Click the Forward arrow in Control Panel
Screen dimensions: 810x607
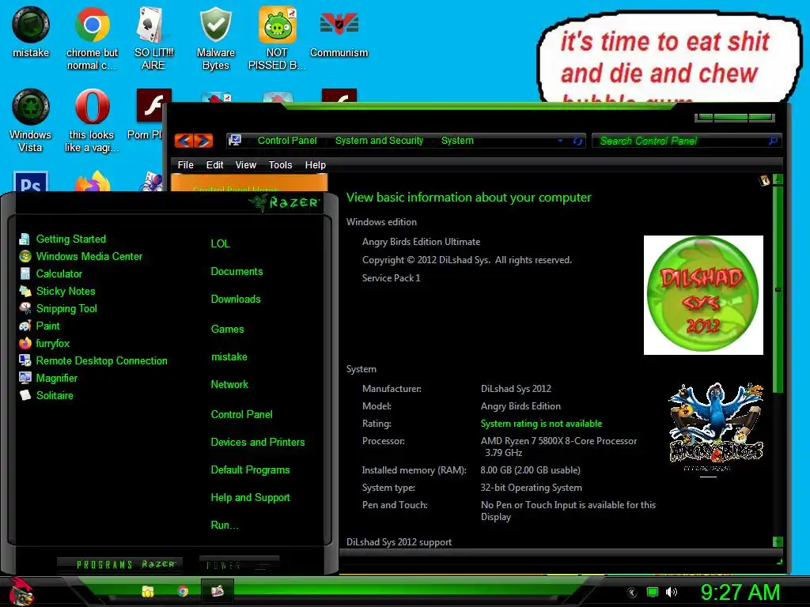(x=203, y=141)
